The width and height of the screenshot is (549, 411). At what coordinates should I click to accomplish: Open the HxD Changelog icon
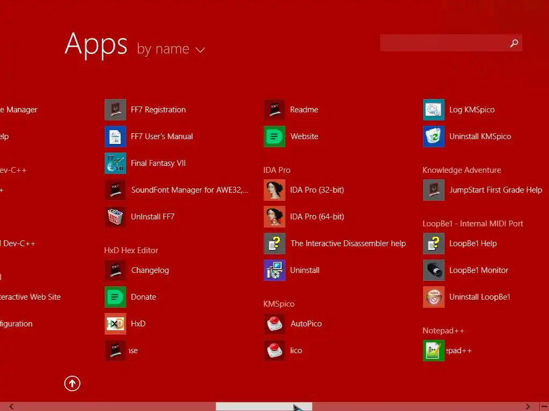[115, 270]
